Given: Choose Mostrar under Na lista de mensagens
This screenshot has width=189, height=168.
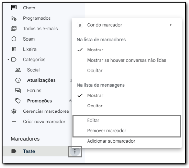Looking at the screenshot, I should tap(127, 95).
